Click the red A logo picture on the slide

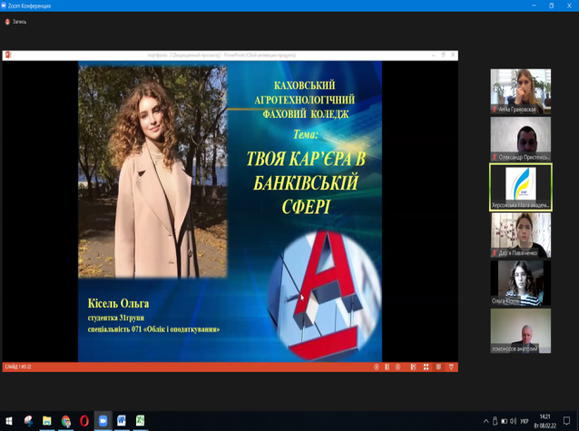click(325, 296)
